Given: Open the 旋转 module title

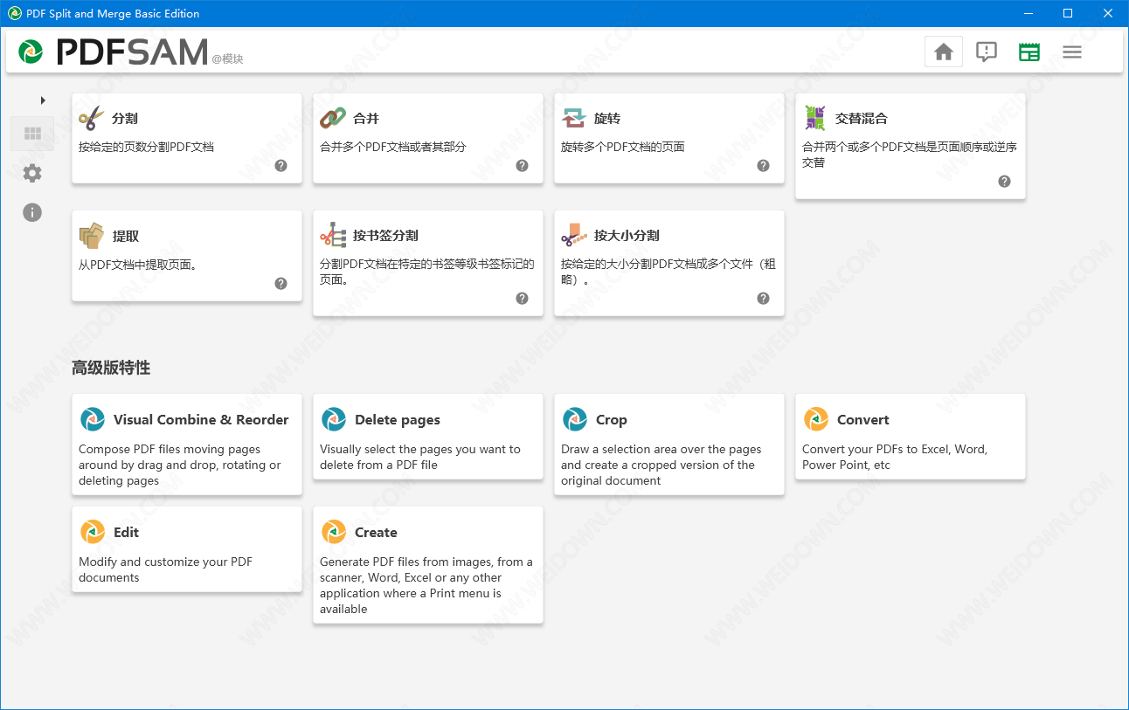Looking at the screenshot, I should [x=607, y=118].
